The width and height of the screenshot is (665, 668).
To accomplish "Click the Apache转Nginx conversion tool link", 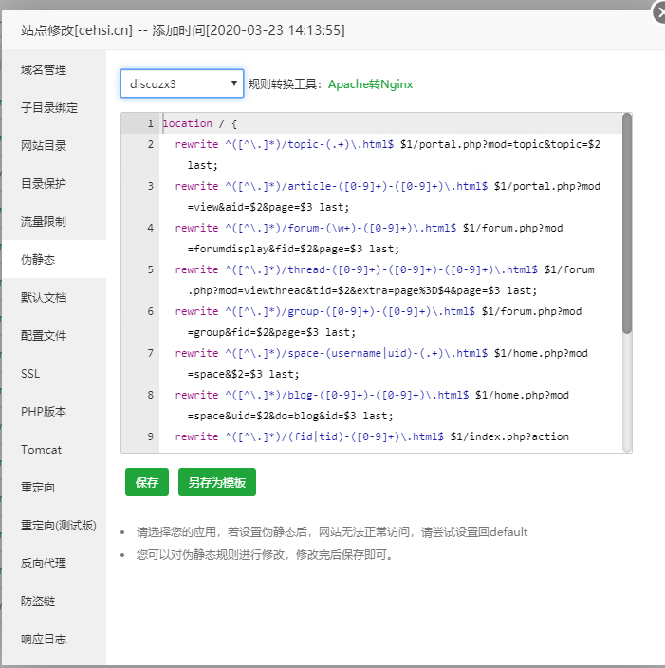I will 370,84.
